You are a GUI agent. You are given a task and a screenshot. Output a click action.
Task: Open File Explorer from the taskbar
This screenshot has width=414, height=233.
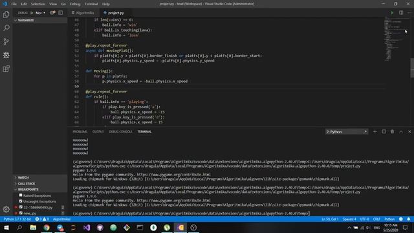point(33,227)
